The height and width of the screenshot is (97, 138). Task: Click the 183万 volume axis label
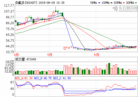(10, 62)
